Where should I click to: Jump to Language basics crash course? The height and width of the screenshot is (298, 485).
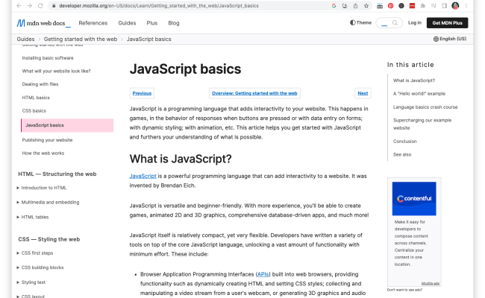[x=425, y=107]
